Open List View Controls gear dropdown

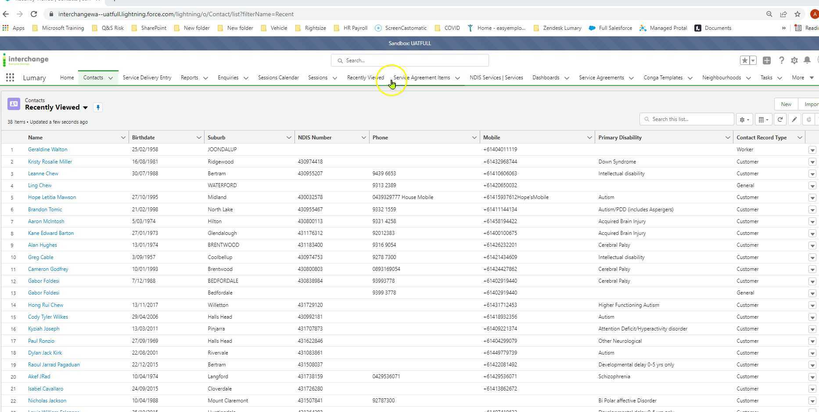tap(744, 119)
